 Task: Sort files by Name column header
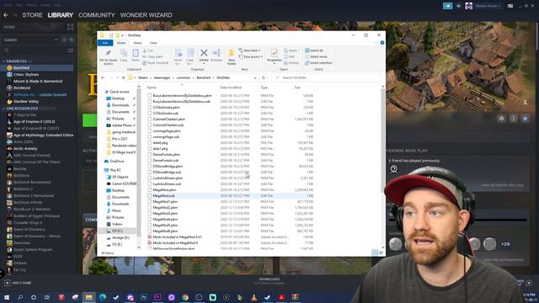[x=152, y=88]
